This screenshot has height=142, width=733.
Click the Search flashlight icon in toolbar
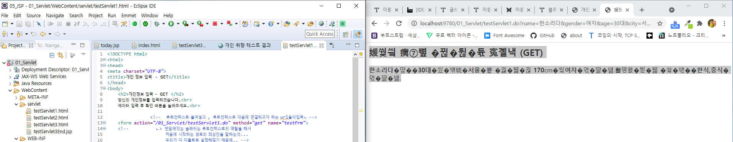click(x=296, y=24)
